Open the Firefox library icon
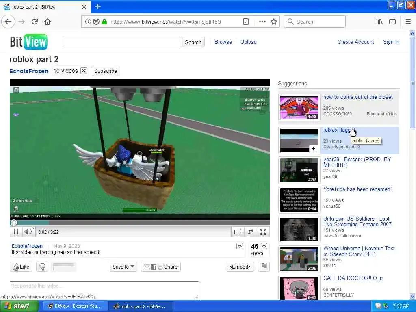Image resolution: width=416 pixels, height=312 pixels. click(x=379, y=22)
